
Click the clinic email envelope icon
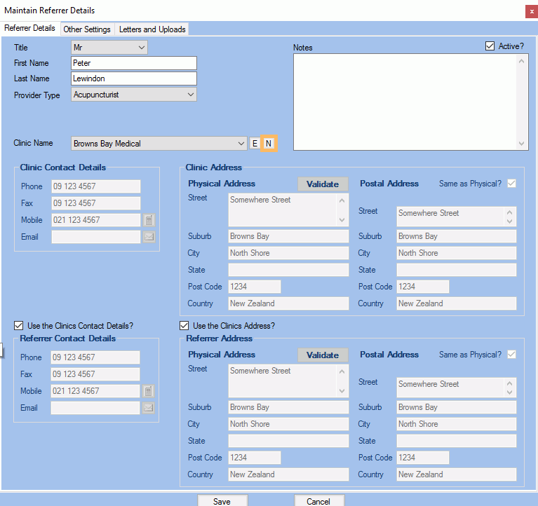point(149,237)
